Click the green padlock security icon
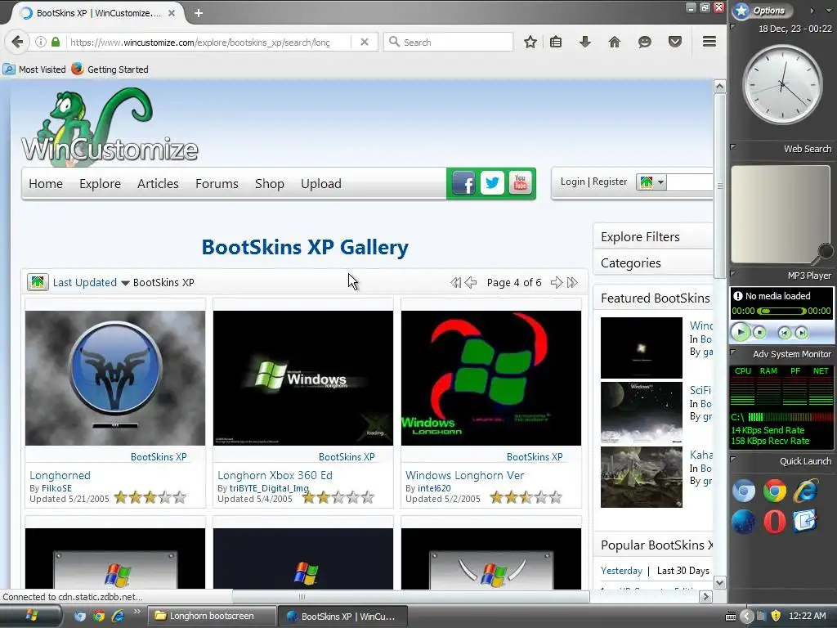The width and height of the screenshot is (837, 628). (56, 42)
